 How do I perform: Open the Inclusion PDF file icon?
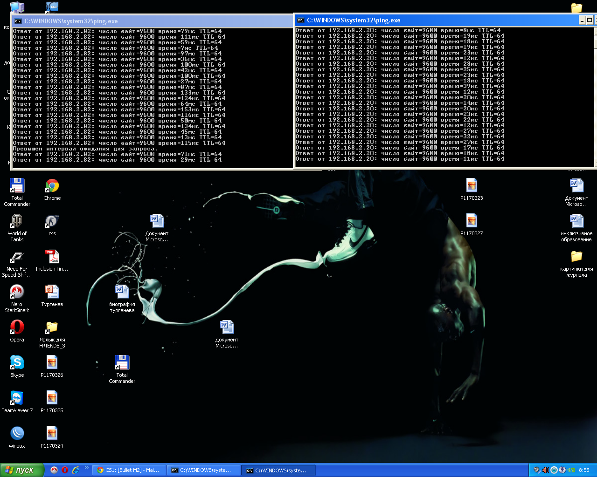point(52,257)
